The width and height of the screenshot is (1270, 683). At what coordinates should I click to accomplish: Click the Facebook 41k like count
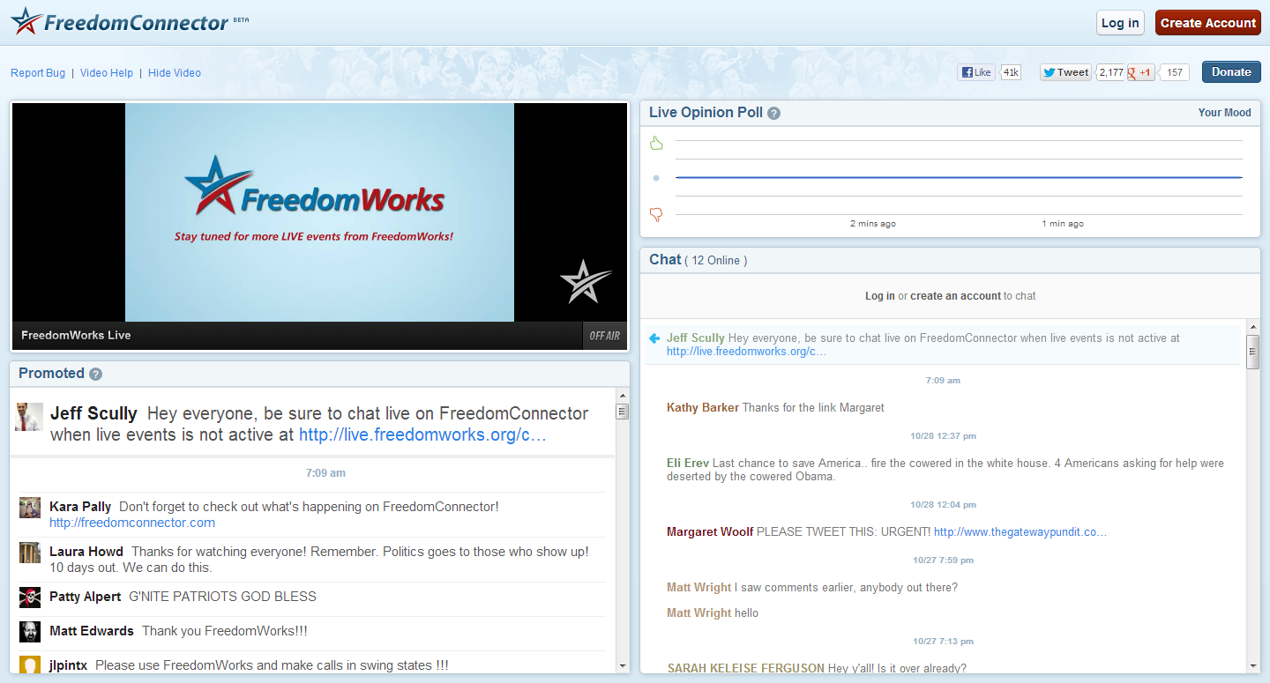tap(1011, 72)
